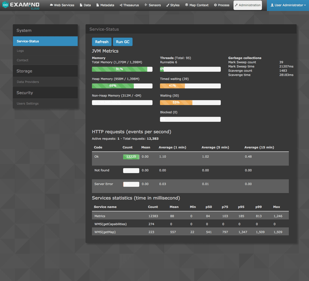Click the Examind Cloud logo icon

click(6, 5)
